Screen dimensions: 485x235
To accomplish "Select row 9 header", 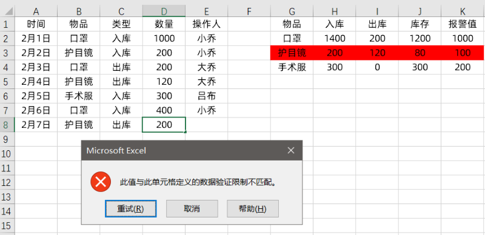I will 7,139.
